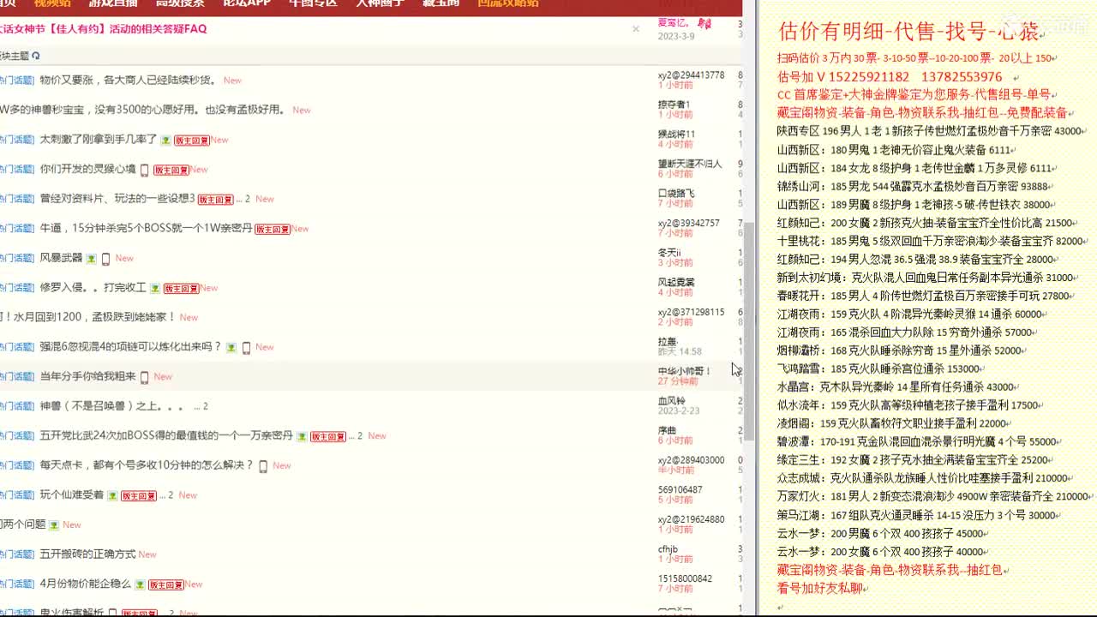Open 牛图专区 navigation item

pos(314,3)
